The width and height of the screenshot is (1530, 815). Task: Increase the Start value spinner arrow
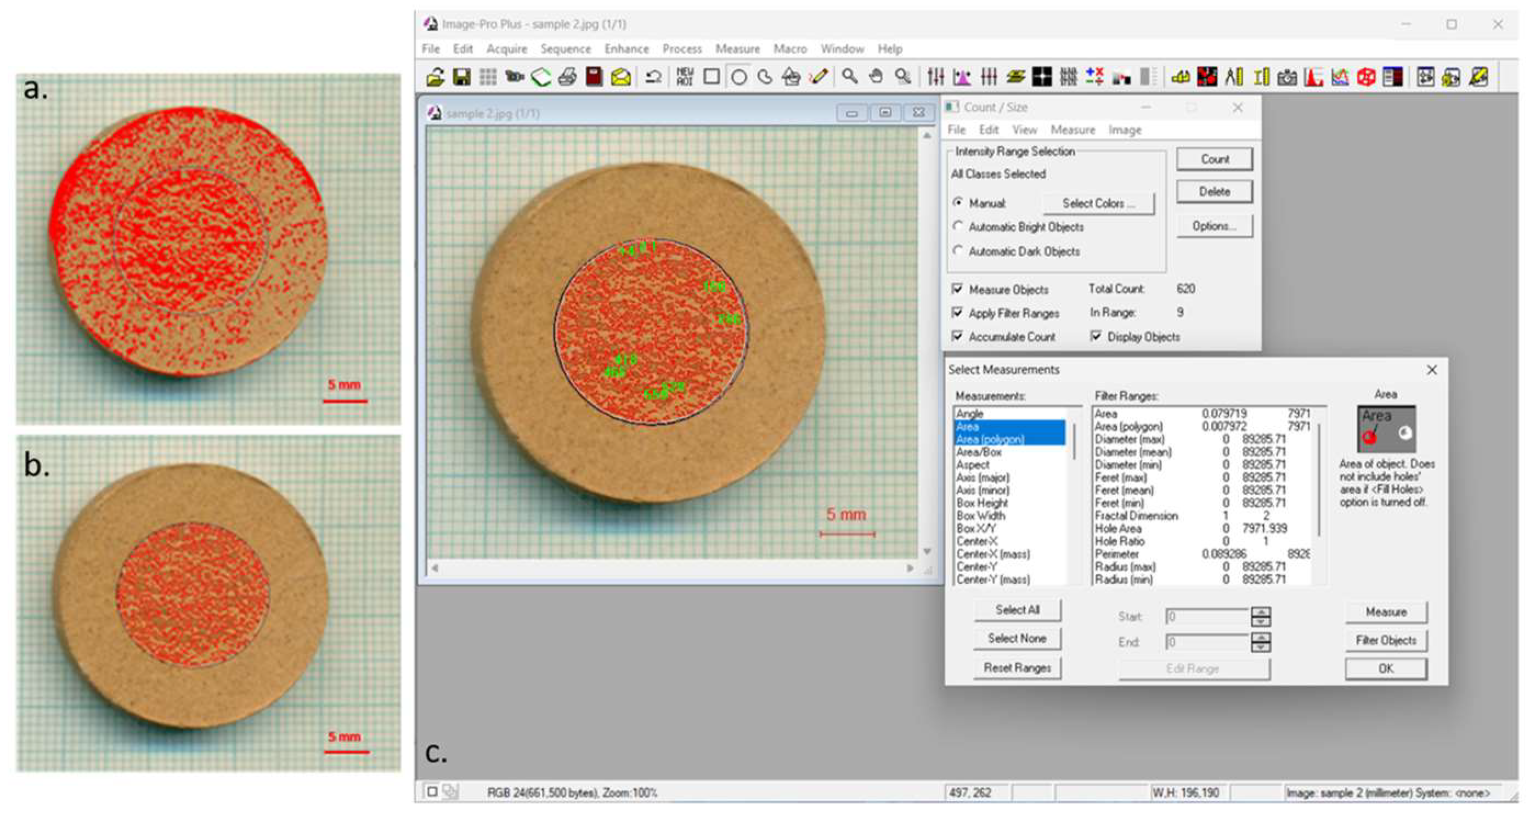[x=1260, y=612]
